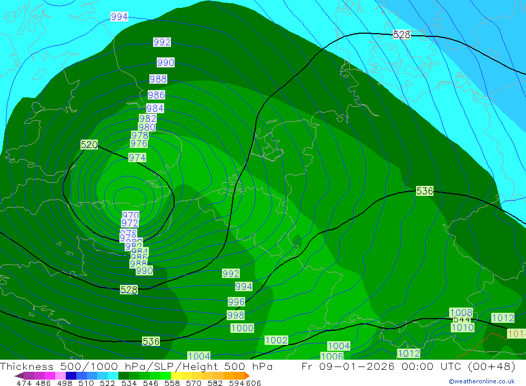Click the '486' legend value
Screen dimensions: 526x386
pyautogui.click(x=43, y=383)
